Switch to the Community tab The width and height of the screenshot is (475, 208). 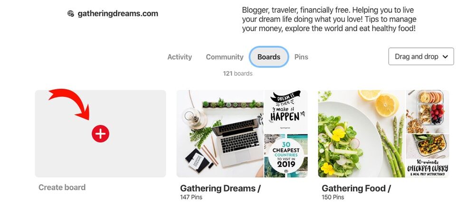pos(225,57)
